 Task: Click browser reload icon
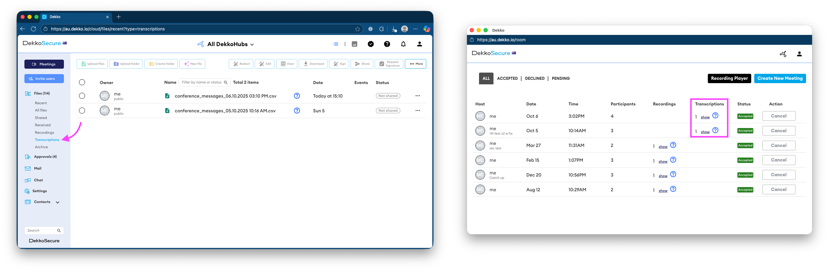(33, 29)
